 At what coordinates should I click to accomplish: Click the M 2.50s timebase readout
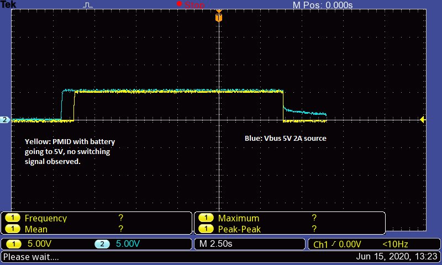coord(215,244)
